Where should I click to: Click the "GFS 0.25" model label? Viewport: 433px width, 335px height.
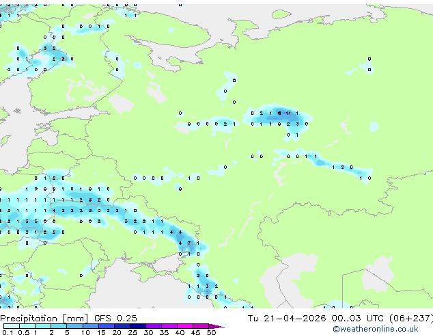[x=115, y=319]
